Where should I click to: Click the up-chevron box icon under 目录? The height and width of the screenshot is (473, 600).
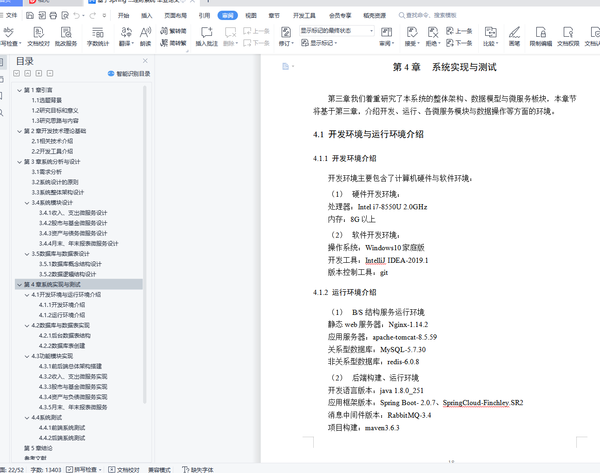[28, 73]
